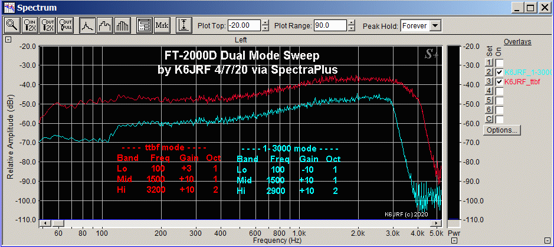Click overlay Set button 6
554x247 pixels.
click(x=489, y=110)
